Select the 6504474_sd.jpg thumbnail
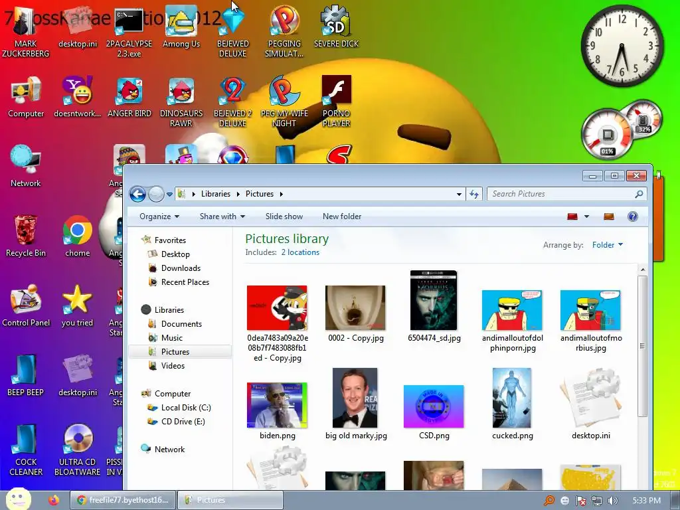Screen dimensions: 680x510 tap(434, 306)
